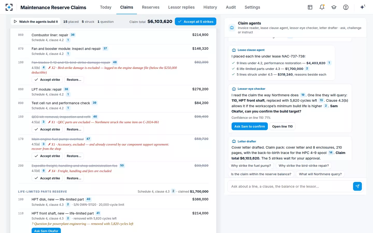
Task: Open the layout panel icon
Action: [x=310, y=7]
